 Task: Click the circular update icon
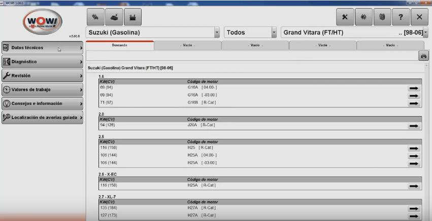coord(363,17)
